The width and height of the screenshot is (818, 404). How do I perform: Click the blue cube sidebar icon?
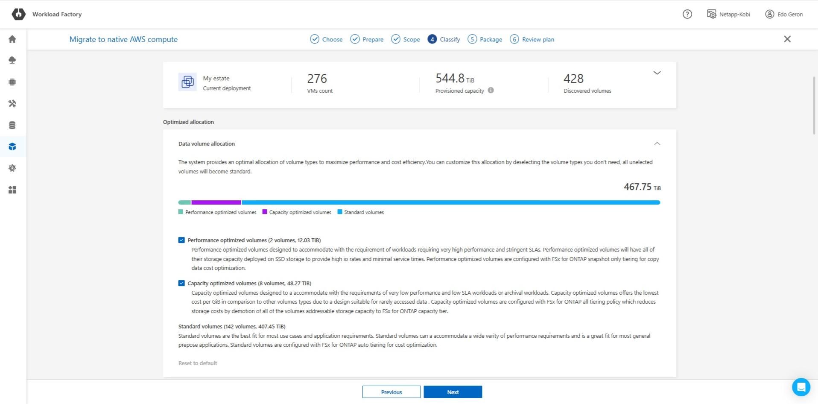pos(12,147)
